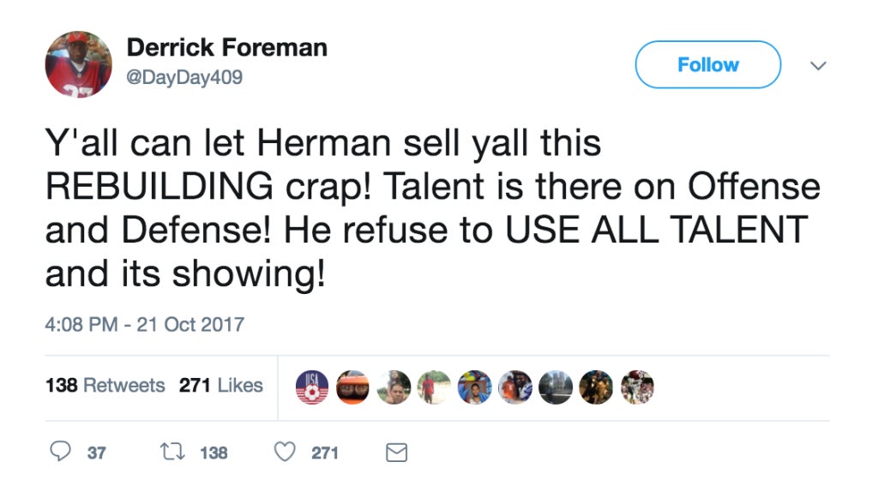Click the third liker avatar

(394, 387)
